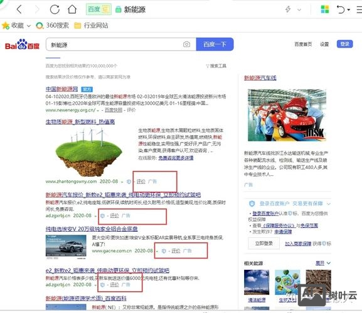Open the 收藏 favorites star
Image resolution: width=362 pixels, height=313 pixels.
coord(6,25)
